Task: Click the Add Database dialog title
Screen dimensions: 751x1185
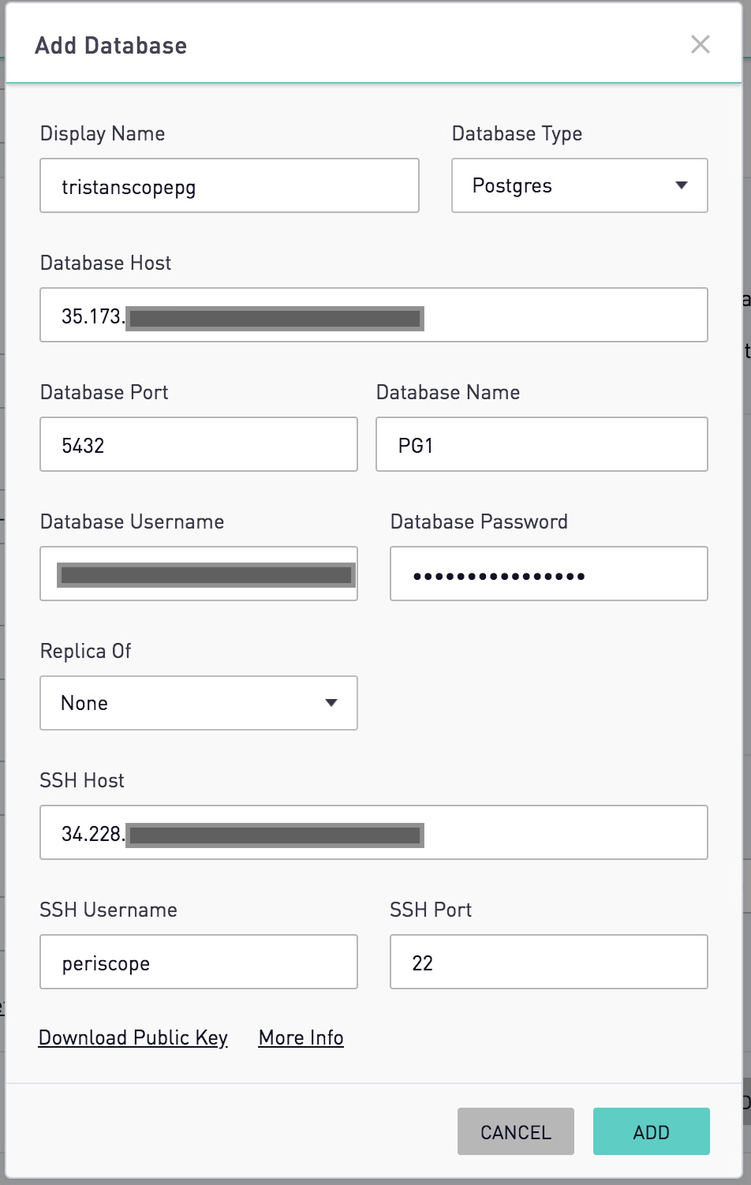Action: 111,46
